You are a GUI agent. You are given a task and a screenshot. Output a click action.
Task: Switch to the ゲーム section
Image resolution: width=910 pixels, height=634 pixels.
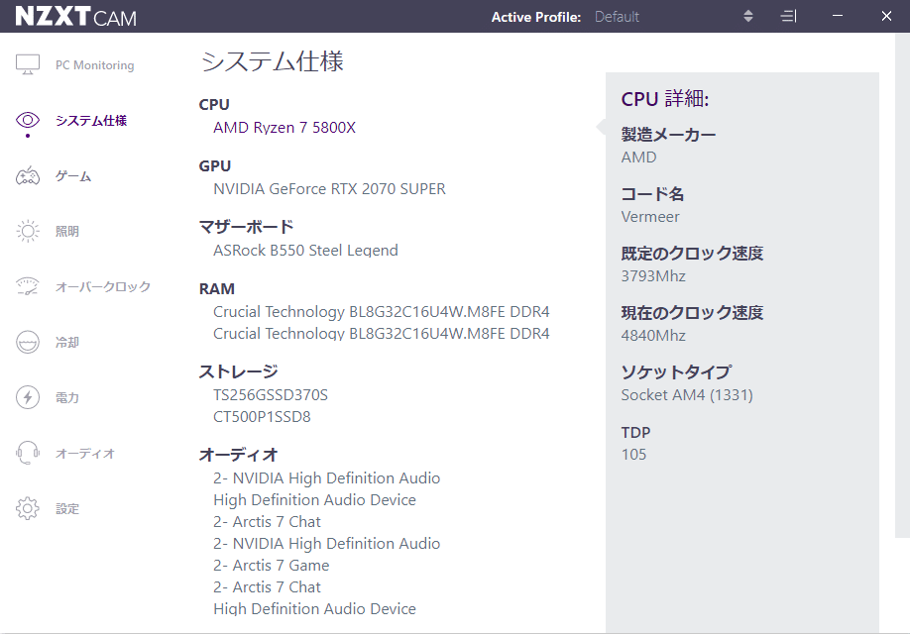coord(73,175)
